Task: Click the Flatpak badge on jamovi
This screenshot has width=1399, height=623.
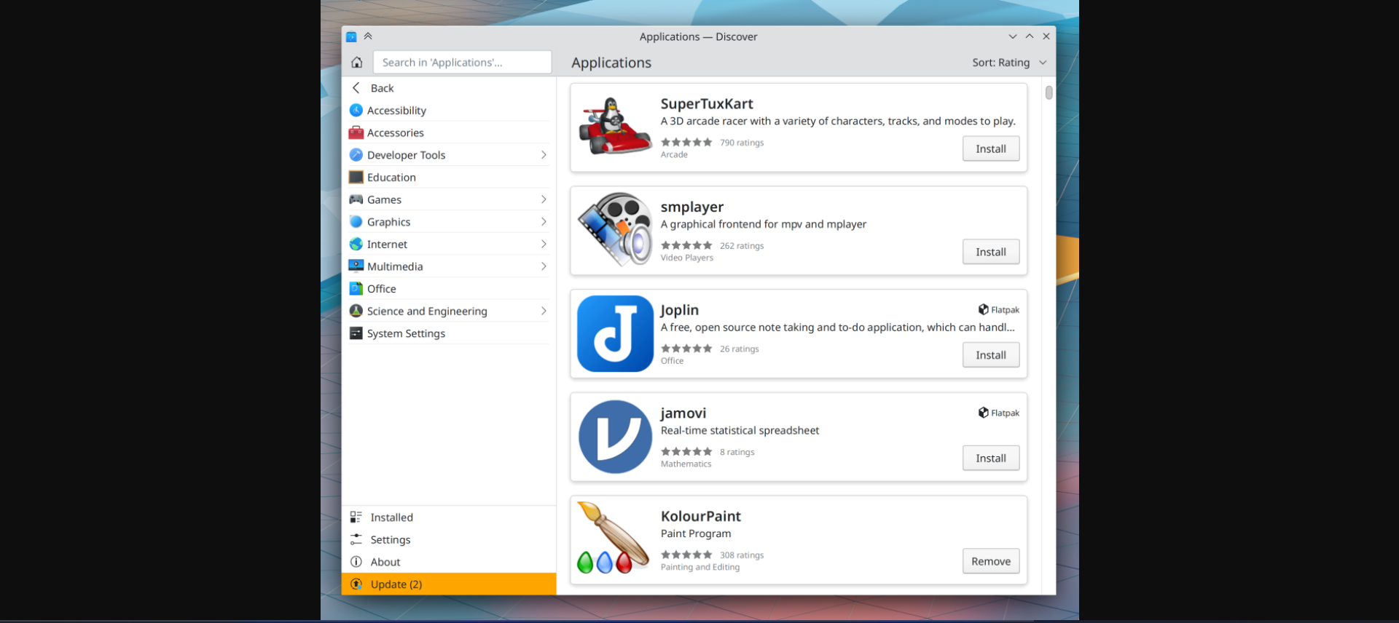Action: (x=998, y=413)
